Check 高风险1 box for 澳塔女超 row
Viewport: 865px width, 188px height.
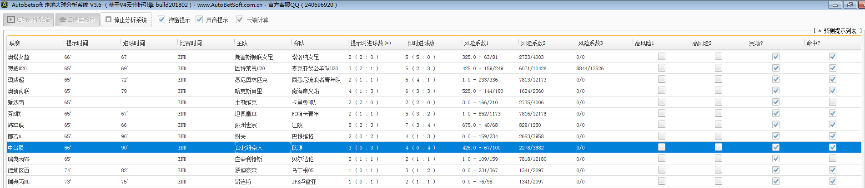[662, 57]
